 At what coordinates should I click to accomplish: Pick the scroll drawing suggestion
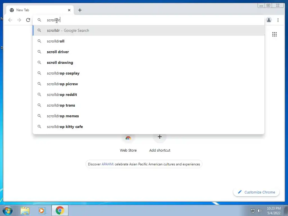point(148,62)
